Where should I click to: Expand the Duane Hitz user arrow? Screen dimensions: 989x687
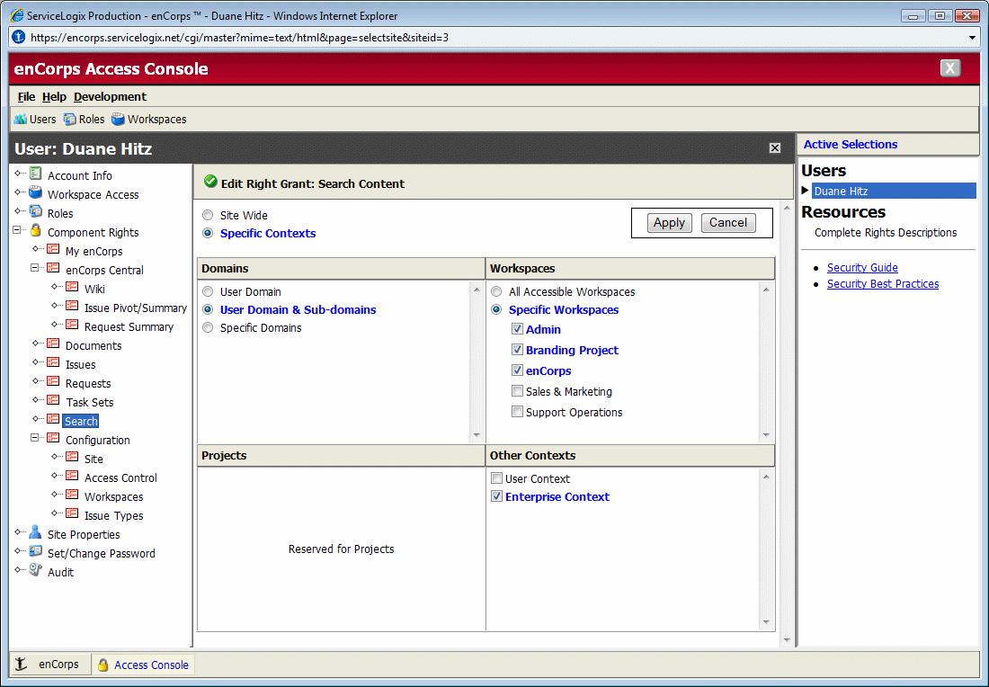tap(806, 191)
